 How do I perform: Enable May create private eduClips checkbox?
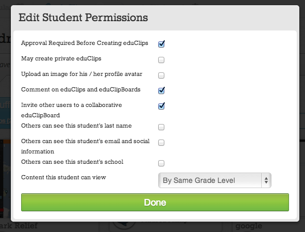pos(161,60)
